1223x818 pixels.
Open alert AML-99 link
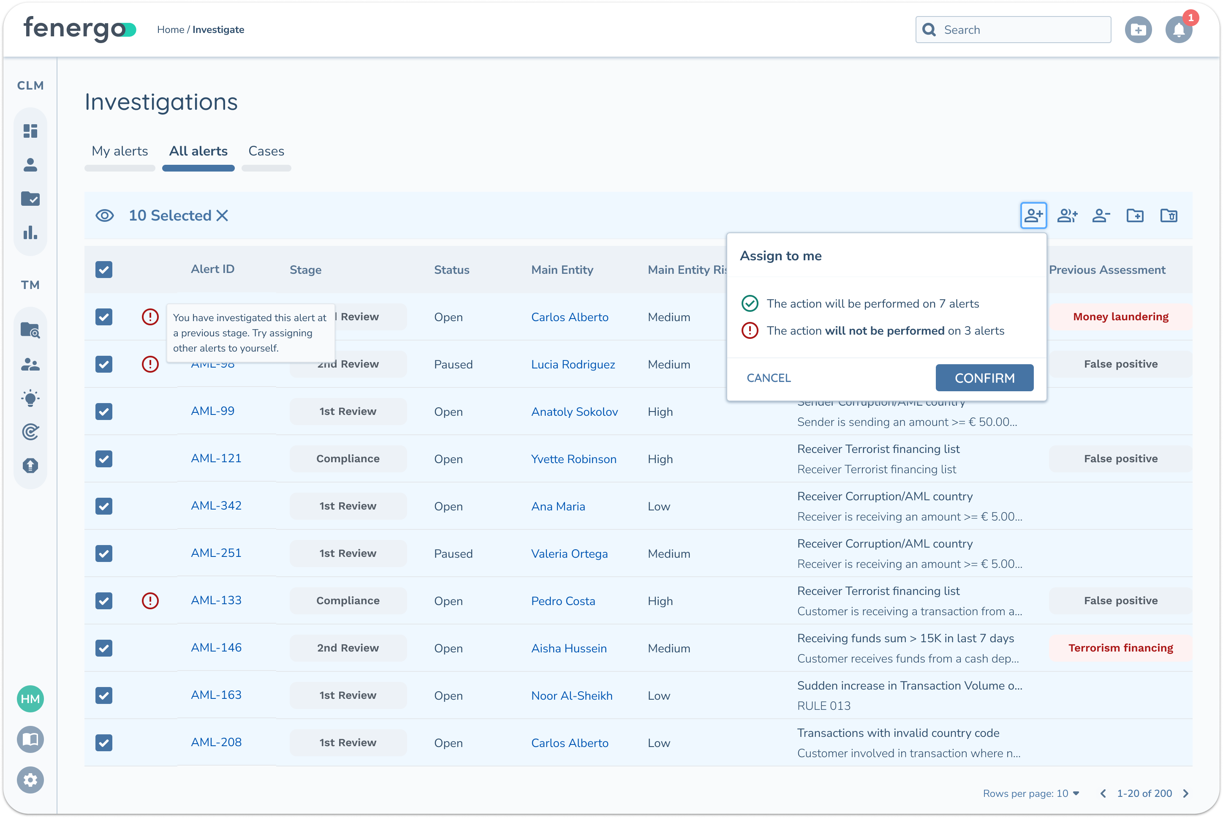(213, 411)
